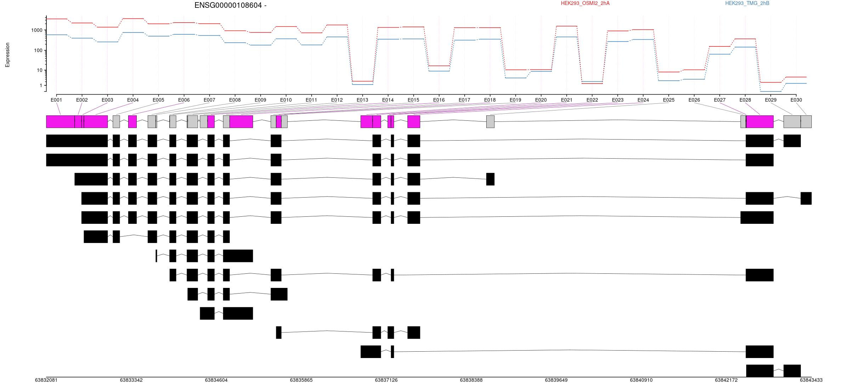Click exon label E008
Screen dimensions: 850x386
[x=235, y=100]
